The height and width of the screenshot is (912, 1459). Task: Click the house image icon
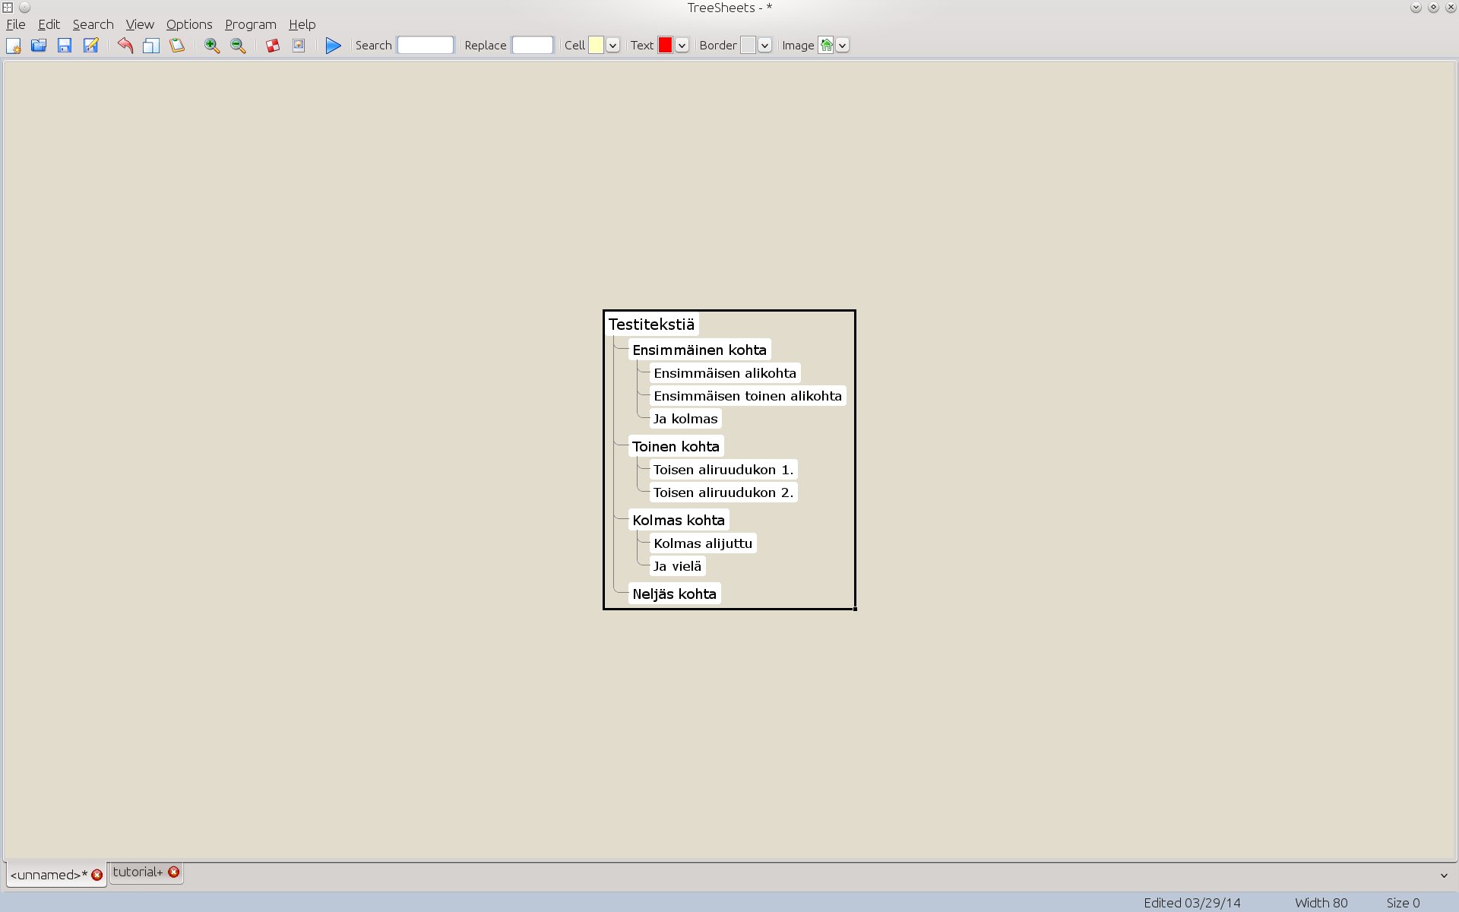pos(826,46)
